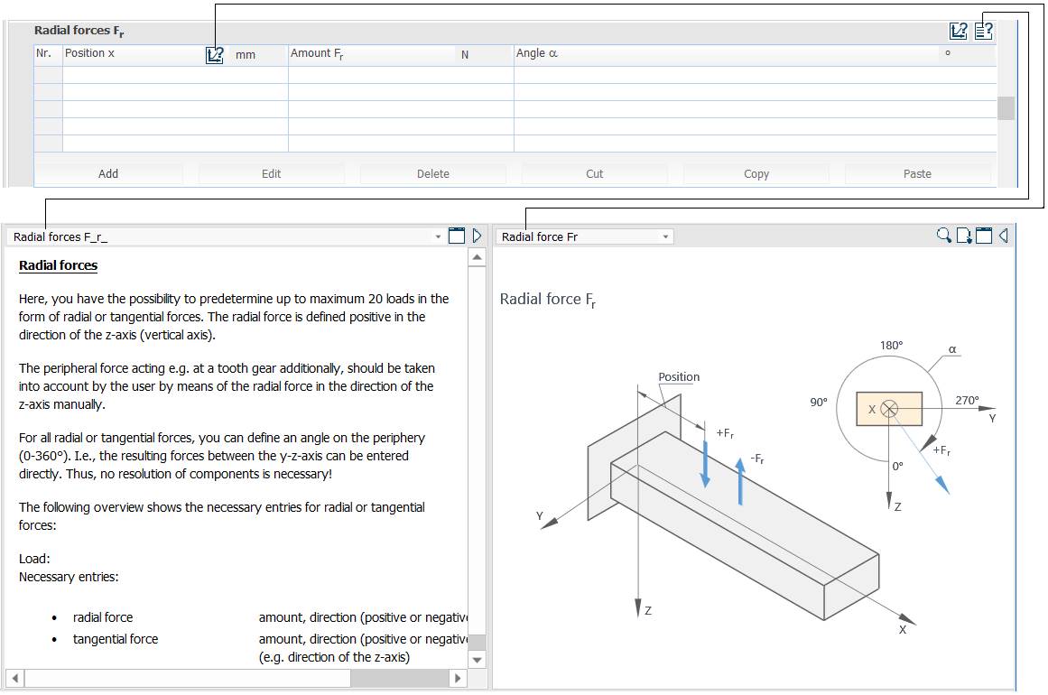Click 'Radial force Fr' graphic title
The image size is (1048, 695).
[548, 300]
